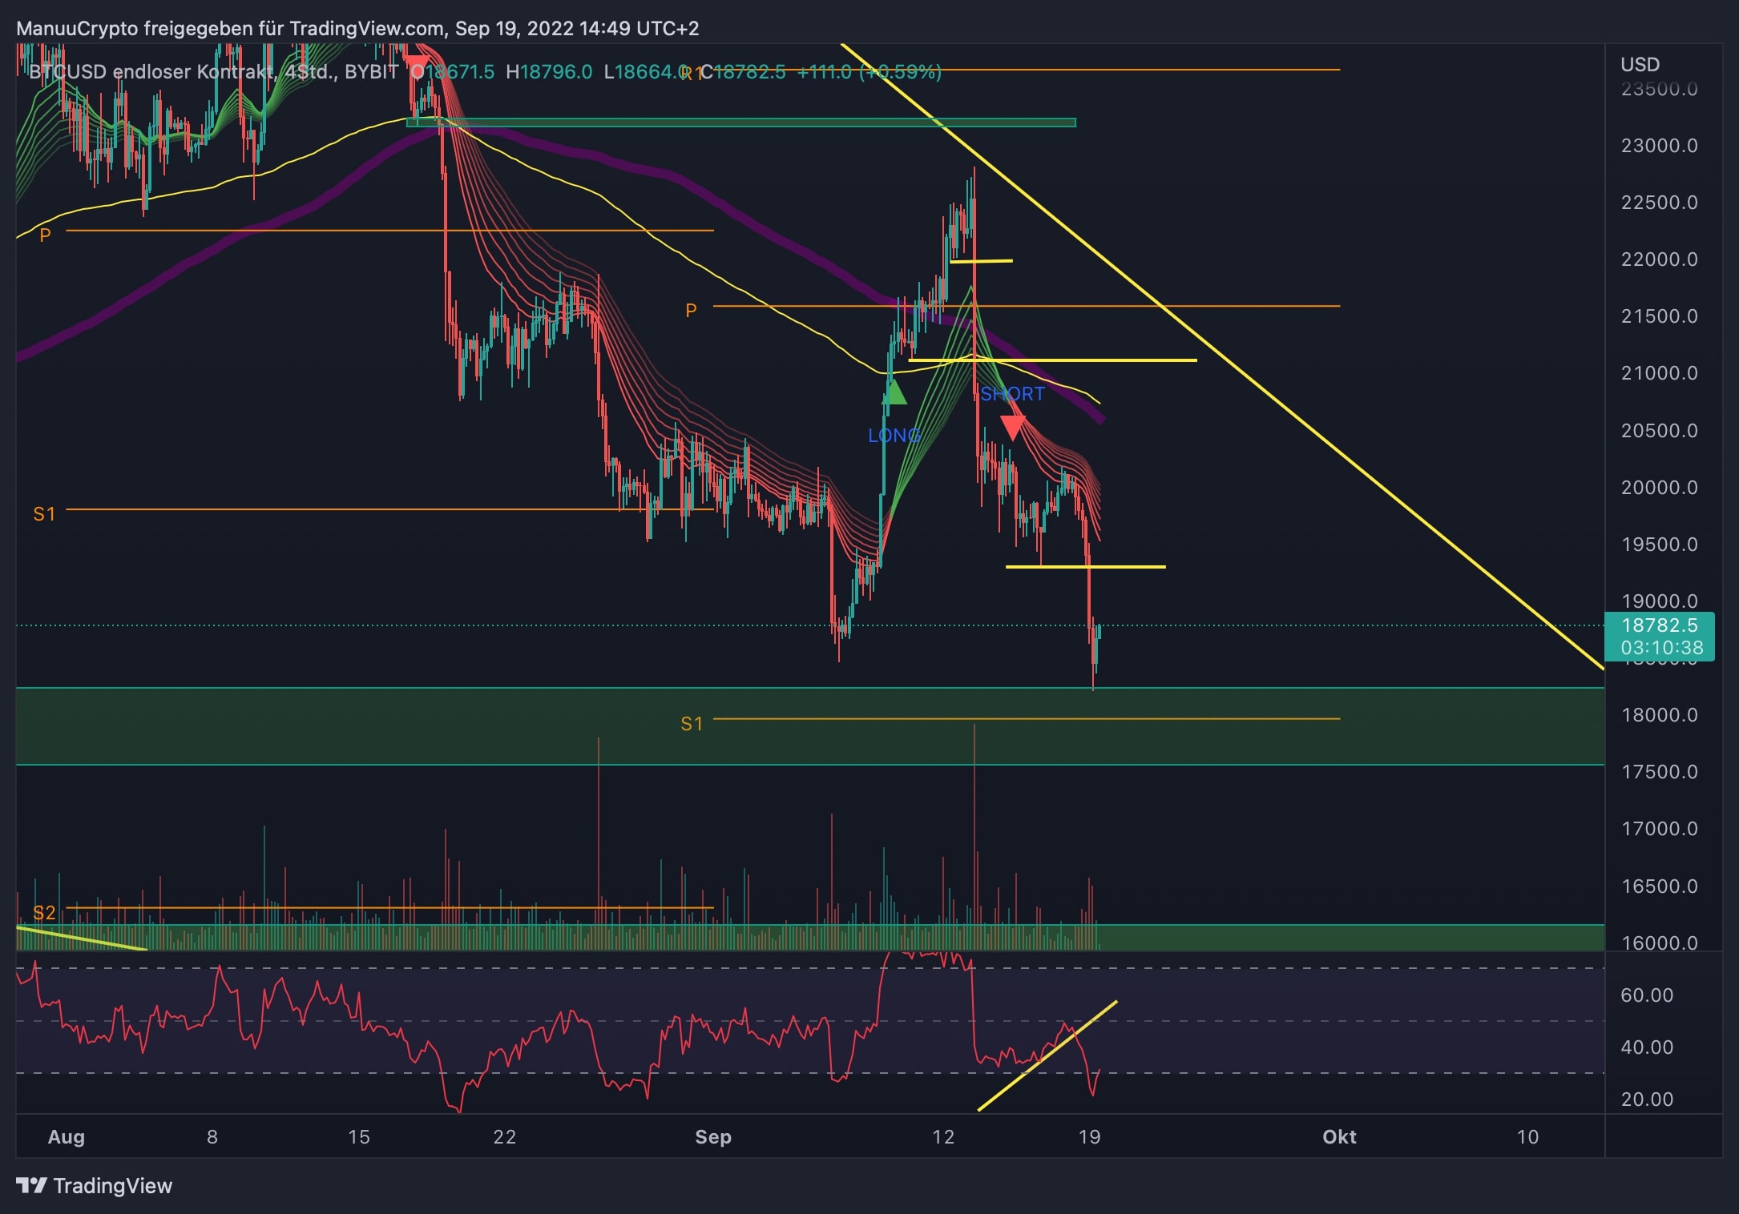Click the RSI 40.00 axis label

(x=1647, y=1047)
